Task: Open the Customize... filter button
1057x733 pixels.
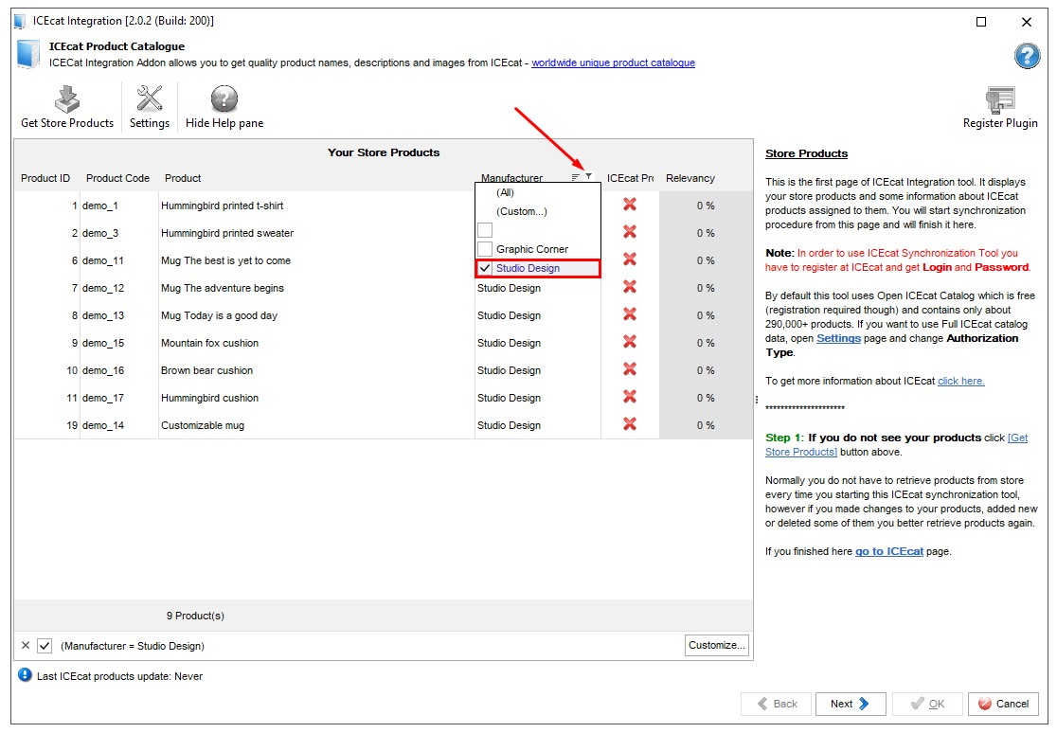Action: [x=717, y=645]
